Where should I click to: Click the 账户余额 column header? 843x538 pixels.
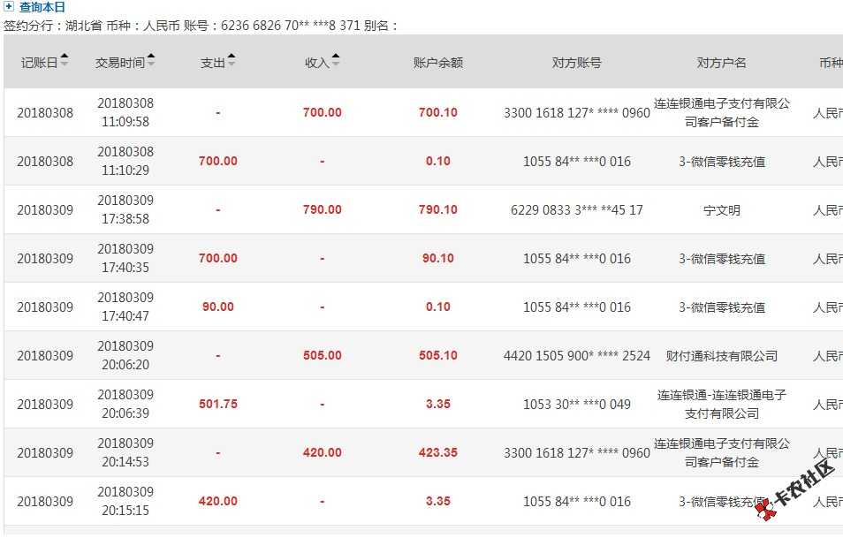click(x=438, y=63)
